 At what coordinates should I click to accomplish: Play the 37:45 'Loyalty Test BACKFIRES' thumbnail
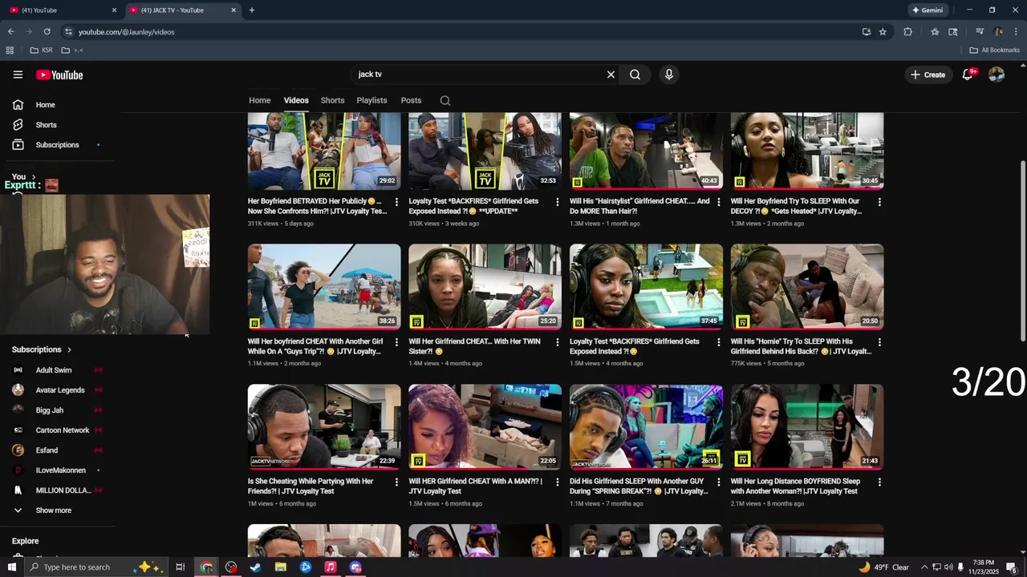pyautogui.click(x=646, y=287)
